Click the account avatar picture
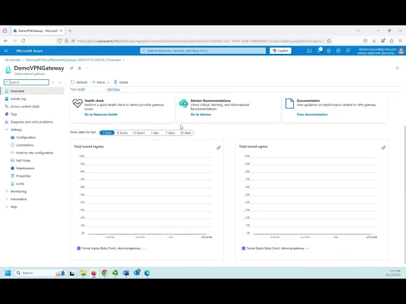Image resolution: width=406 pixels, height=304 pixels. pyautogui.click(x=401, y=51)
